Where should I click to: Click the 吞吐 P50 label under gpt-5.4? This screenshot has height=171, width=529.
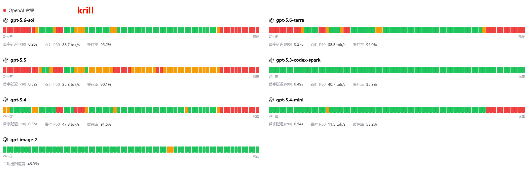[x=52, y=124]
